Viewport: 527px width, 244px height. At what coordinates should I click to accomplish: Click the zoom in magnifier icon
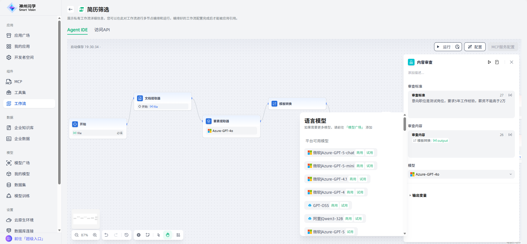point(95,235)
